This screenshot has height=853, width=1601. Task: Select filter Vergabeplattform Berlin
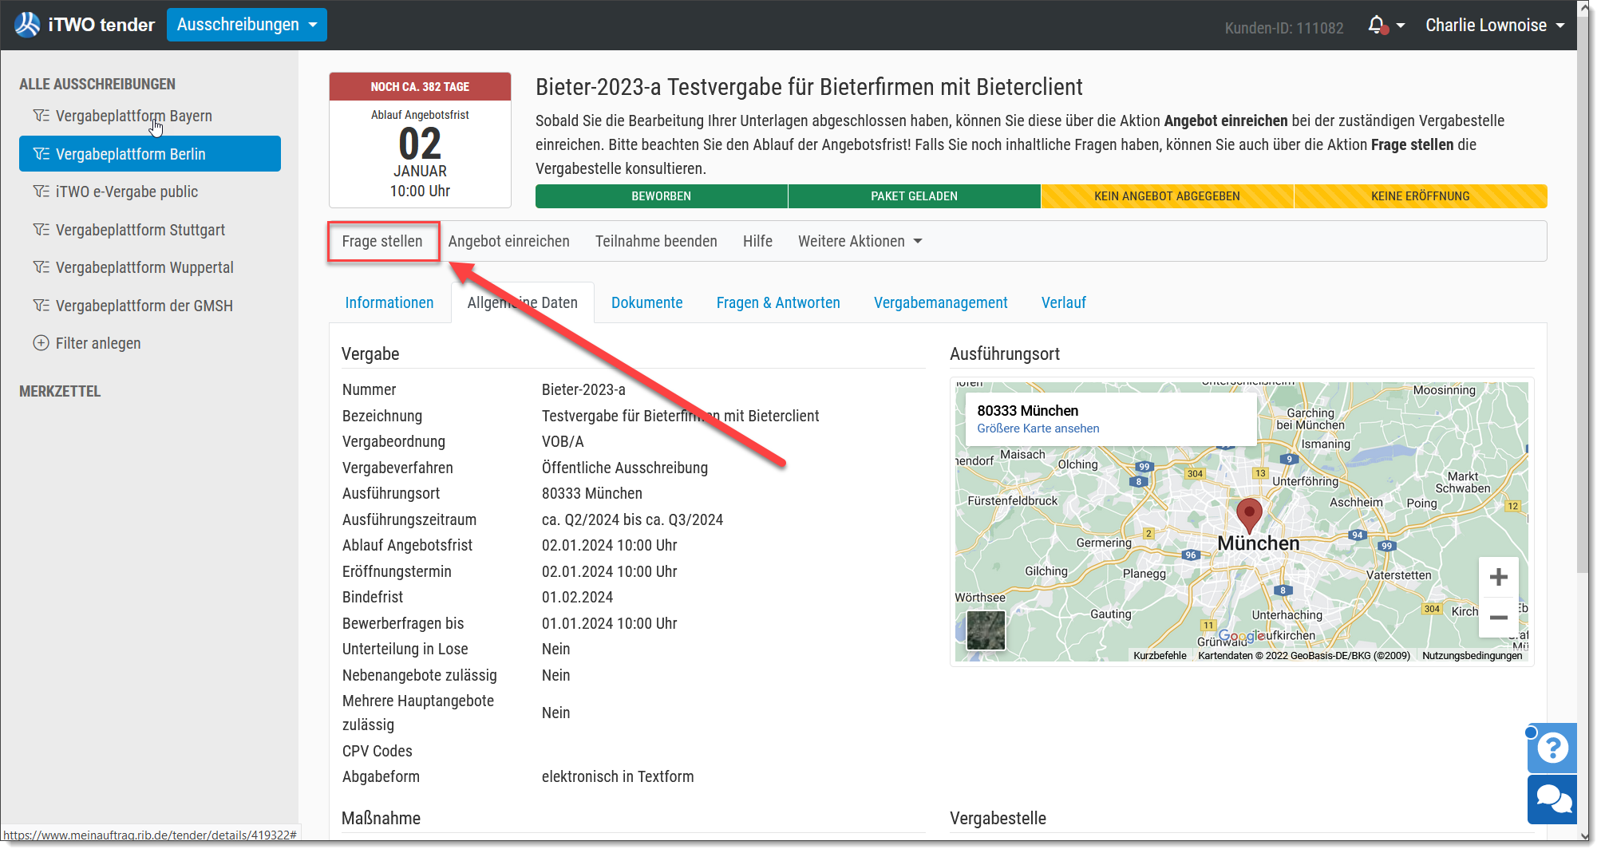pyautogui.click(x=150, y=154)
